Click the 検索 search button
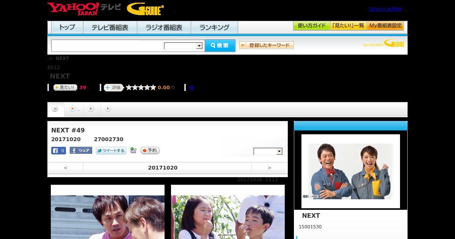This screenshot has height=239, width=455. pos(220,46)
